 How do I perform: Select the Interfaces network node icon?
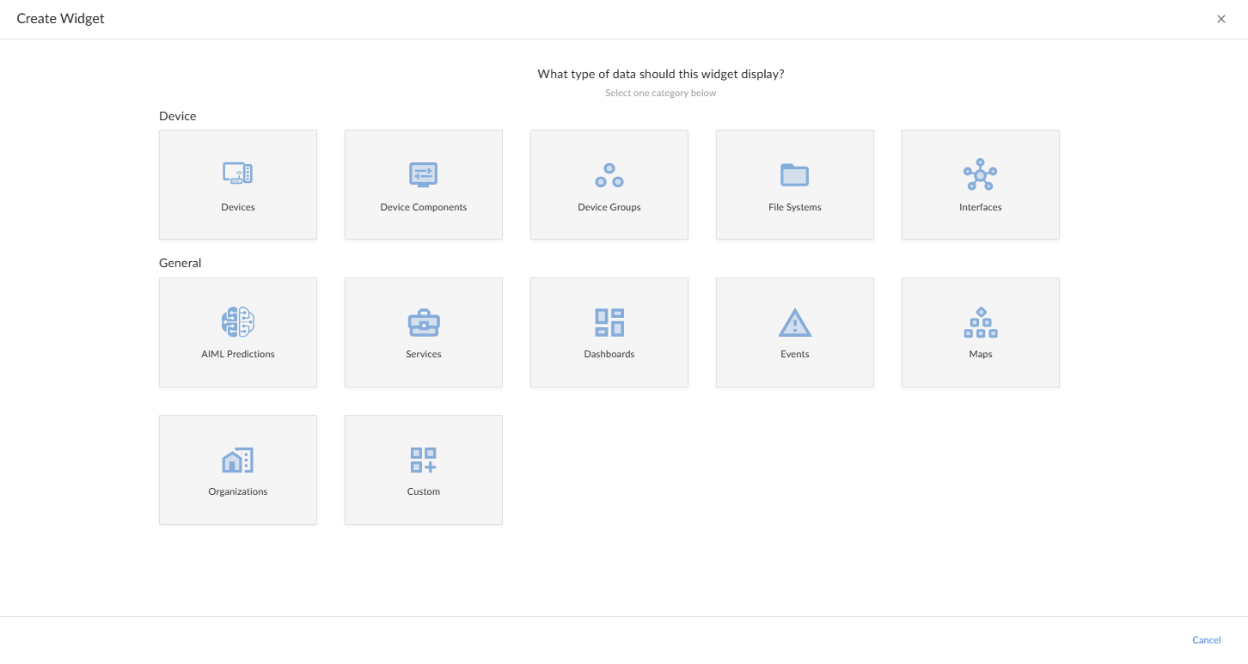pos(980,174)
